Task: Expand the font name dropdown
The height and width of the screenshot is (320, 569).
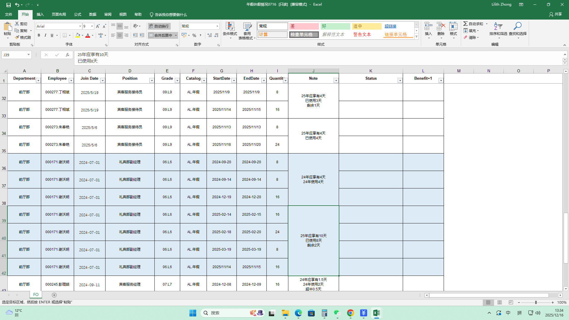Action: pos(80,26)
